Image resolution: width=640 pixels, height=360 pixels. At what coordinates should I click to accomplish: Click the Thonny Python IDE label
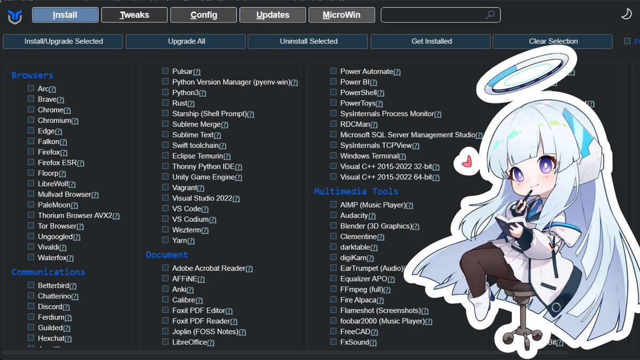pyautogui.click(x=203, y=166)
